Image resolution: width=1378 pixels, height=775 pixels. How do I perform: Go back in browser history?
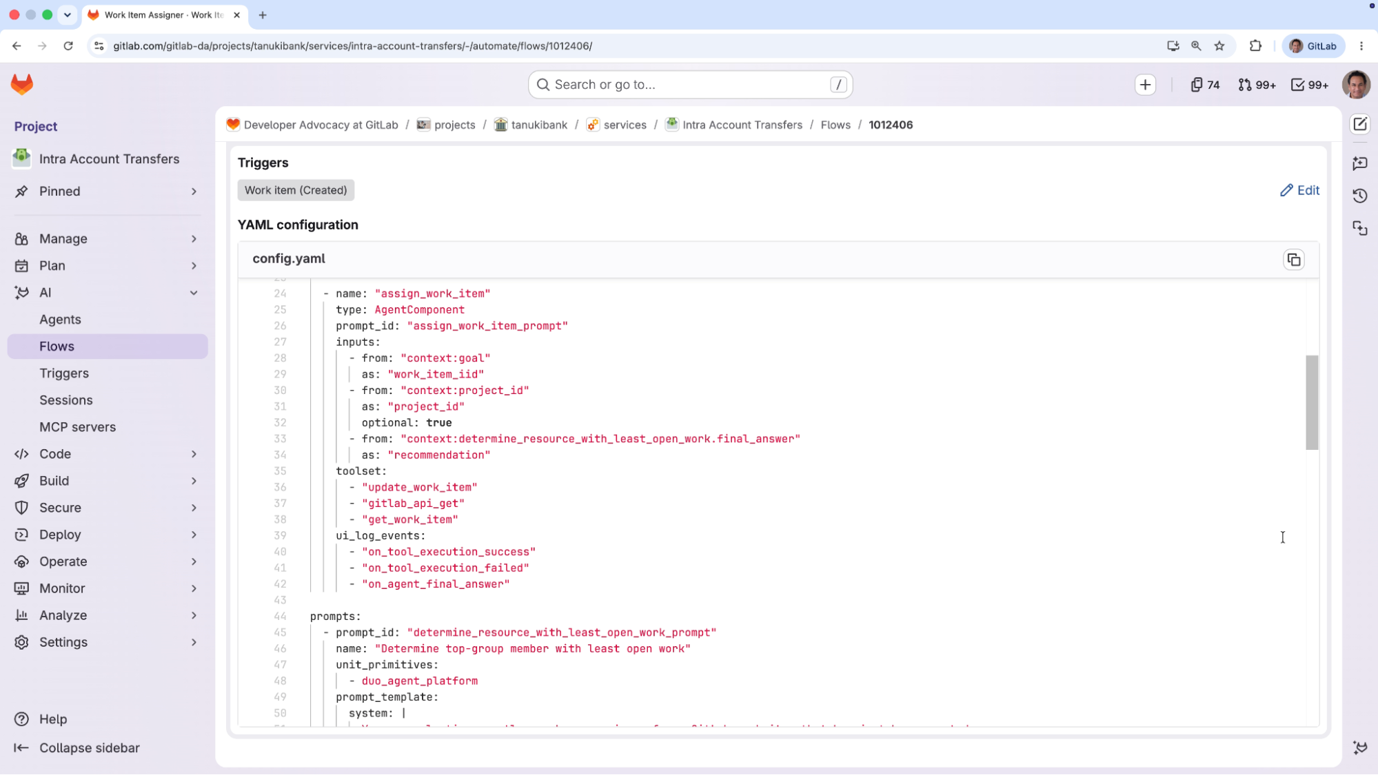(17, 46)
